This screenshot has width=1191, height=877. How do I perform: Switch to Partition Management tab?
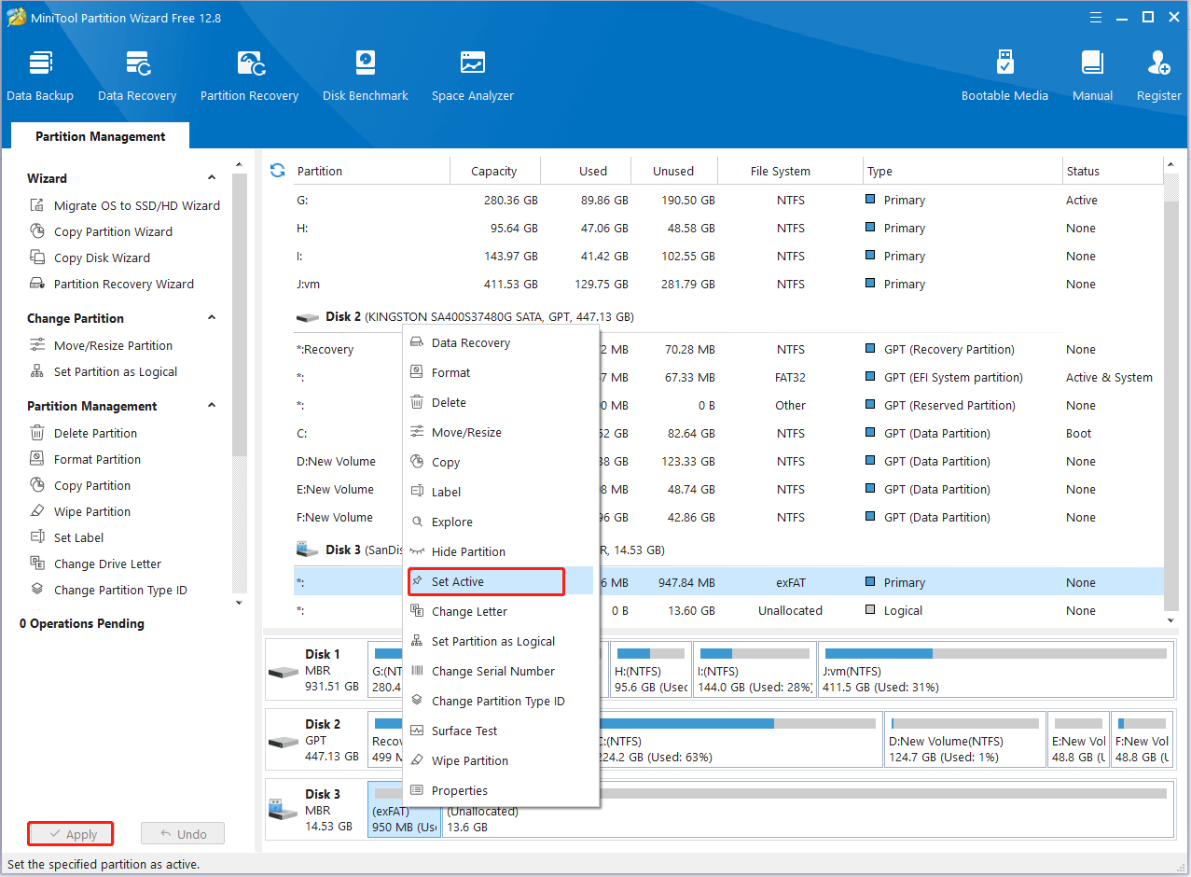point(101,136)
